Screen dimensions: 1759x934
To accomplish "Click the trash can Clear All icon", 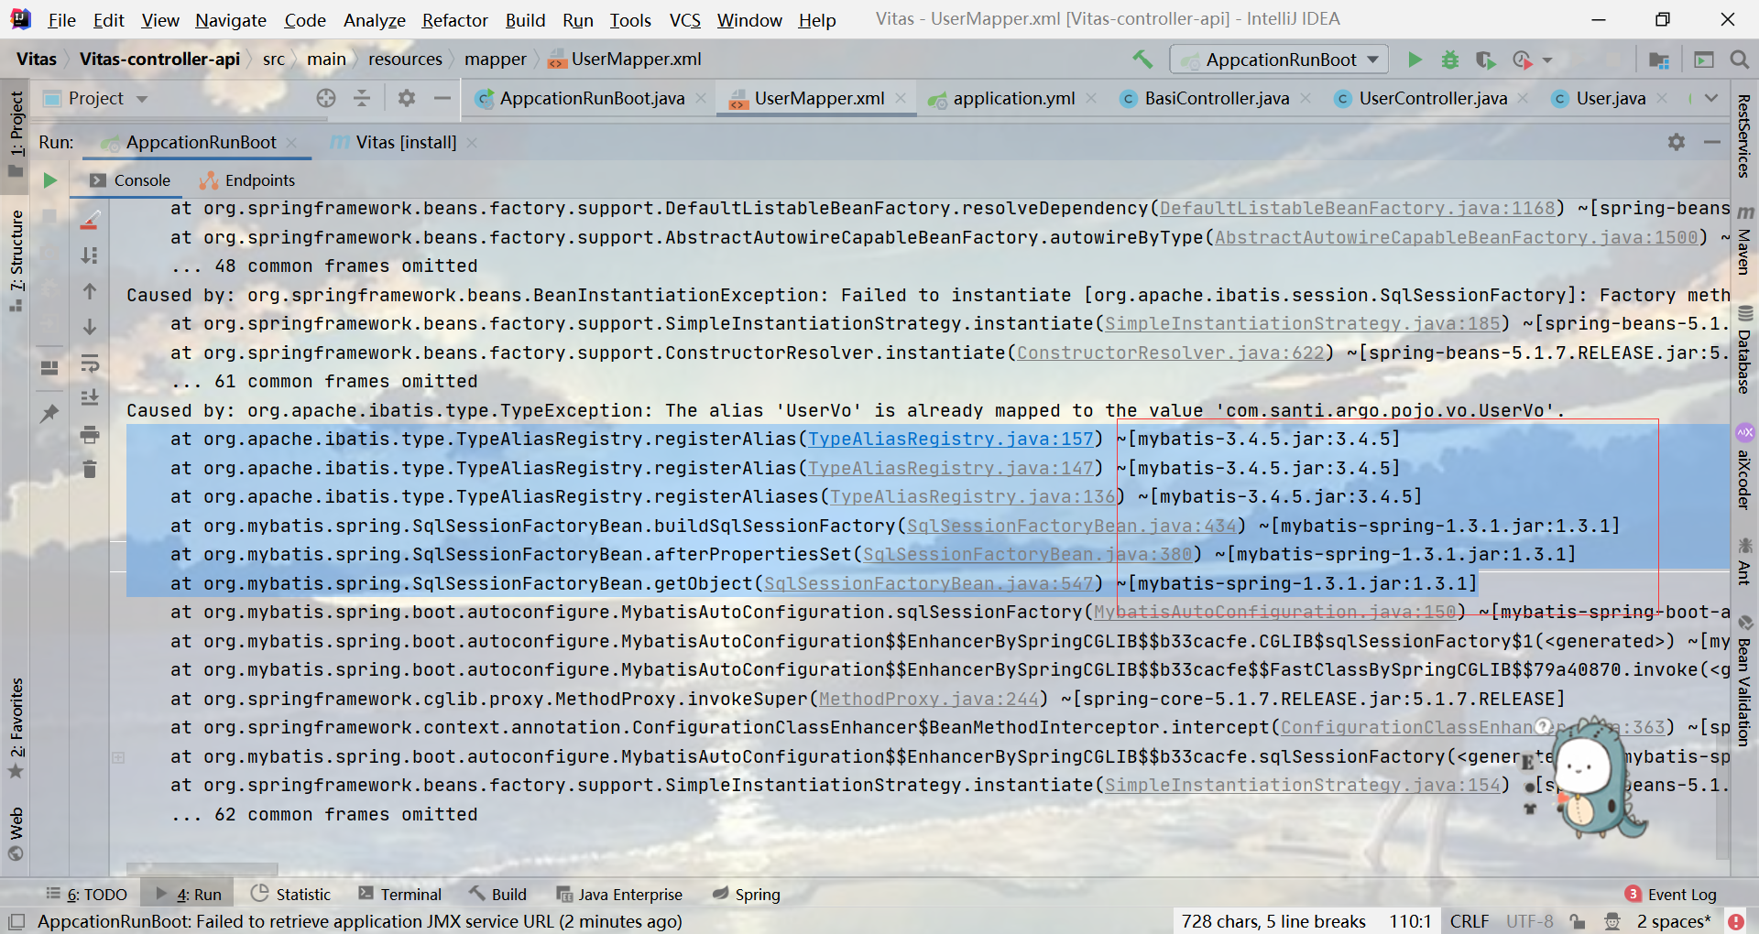I will click(x=90, y=469).
